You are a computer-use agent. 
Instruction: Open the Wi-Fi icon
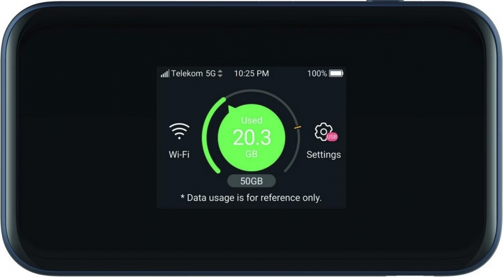point(179,131)
